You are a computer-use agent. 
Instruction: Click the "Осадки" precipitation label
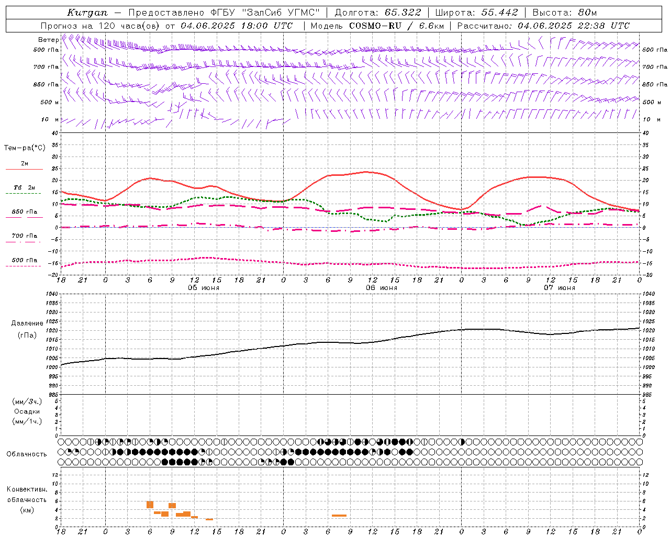click(x=27, y=411)
